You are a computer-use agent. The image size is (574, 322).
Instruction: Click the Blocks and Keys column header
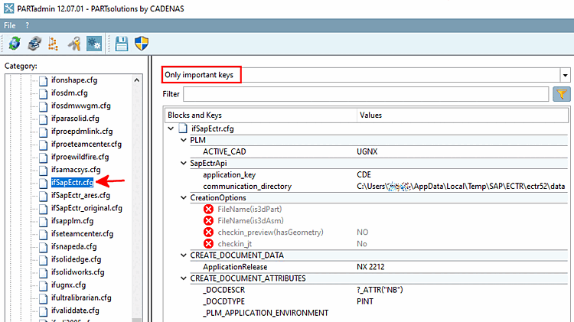(x=261, y=115)
